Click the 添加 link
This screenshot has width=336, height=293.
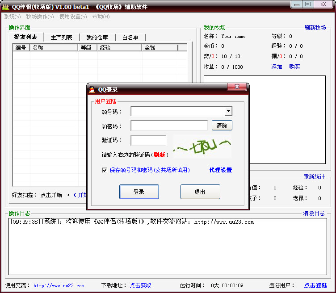coord(277,67)
